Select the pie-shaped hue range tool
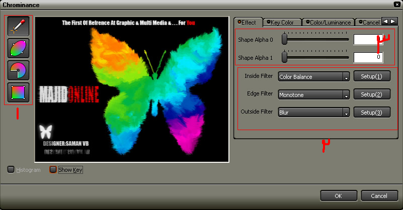 tap(18, 71)
